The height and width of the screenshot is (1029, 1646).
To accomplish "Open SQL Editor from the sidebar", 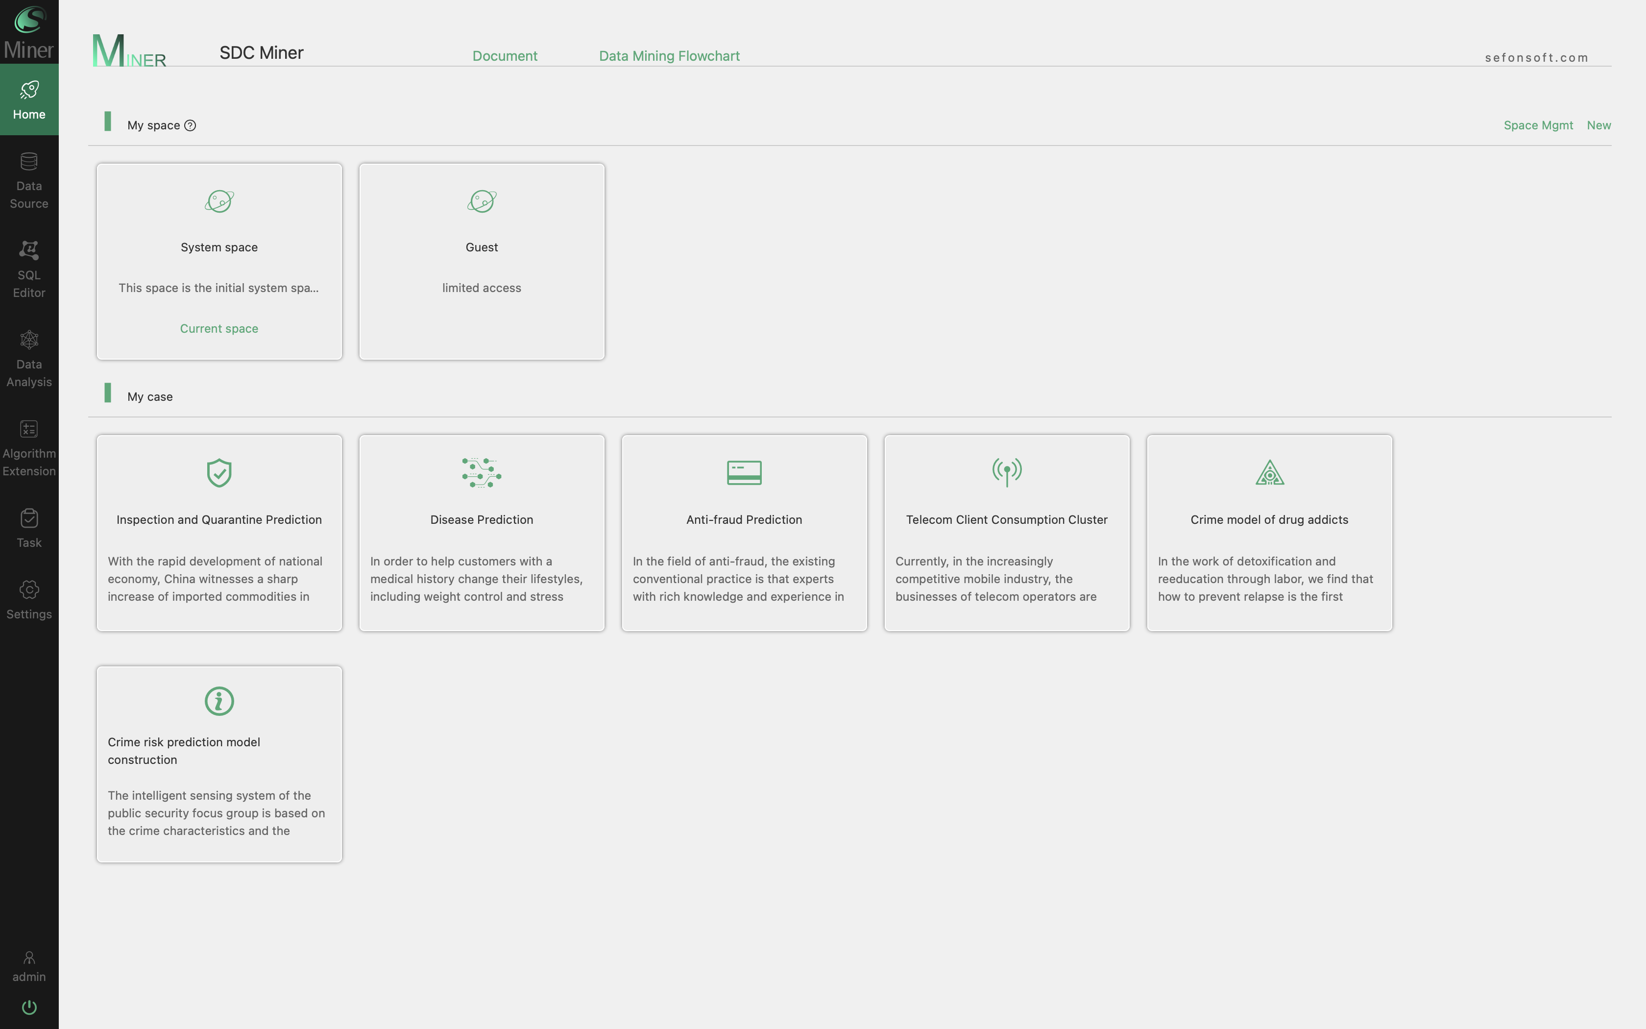I will pos(28,250).
